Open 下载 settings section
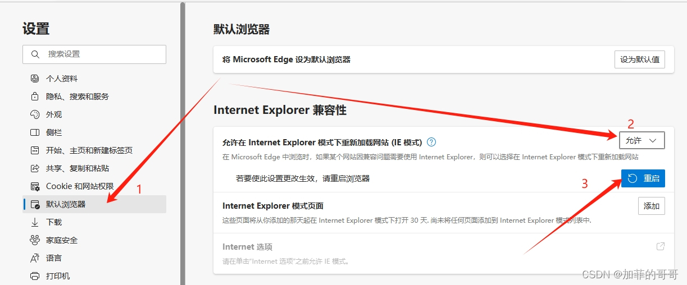 [94, 222]
